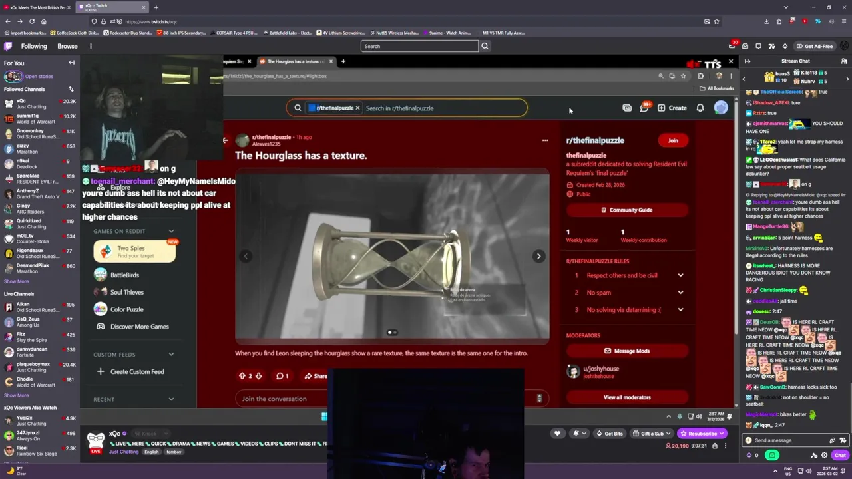
Task: Open the emote picker in chat input
Action: tap(843, 440)
